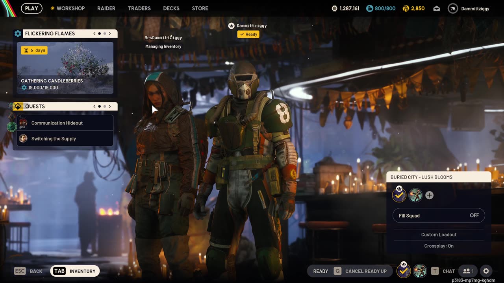Open the Dammittziggy profile name

(475, 9)
